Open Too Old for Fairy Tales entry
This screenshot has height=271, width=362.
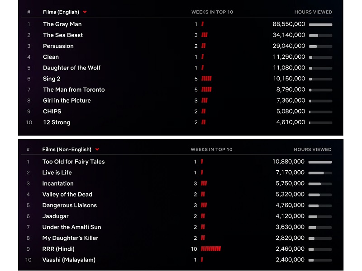pos(73,162)
